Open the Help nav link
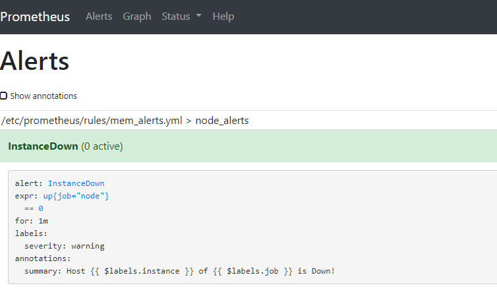Viewport: 497px width, 300px height. click(x=223, y=16)
